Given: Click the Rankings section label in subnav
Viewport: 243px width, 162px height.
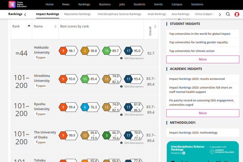Looking at the screenshot, I should [15, 14].
